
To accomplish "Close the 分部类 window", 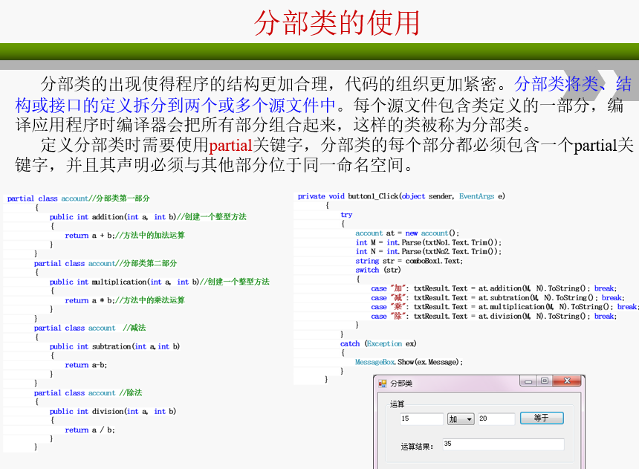I will coord(566,381).
